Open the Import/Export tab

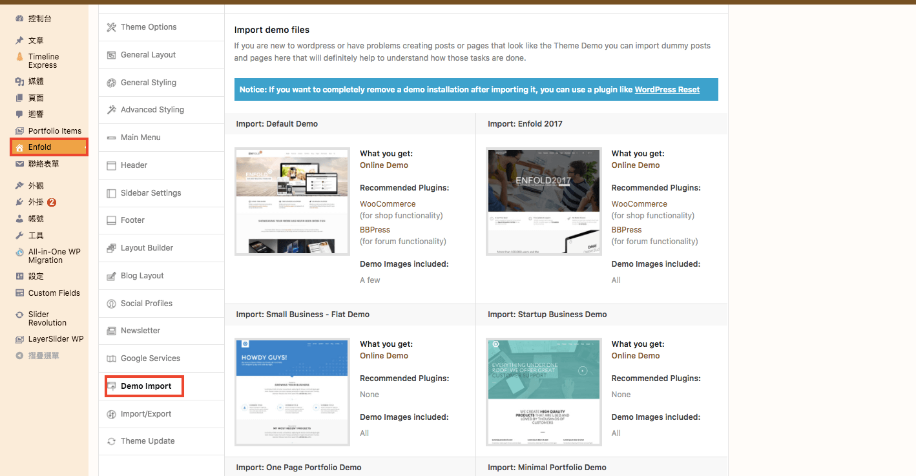click(161, 414)
